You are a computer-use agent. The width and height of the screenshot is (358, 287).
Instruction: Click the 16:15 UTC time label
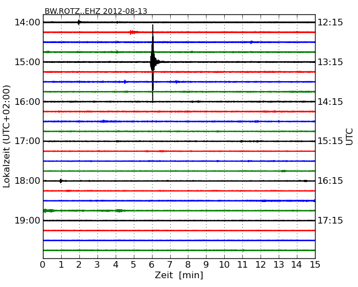click(x=330, y=181)
